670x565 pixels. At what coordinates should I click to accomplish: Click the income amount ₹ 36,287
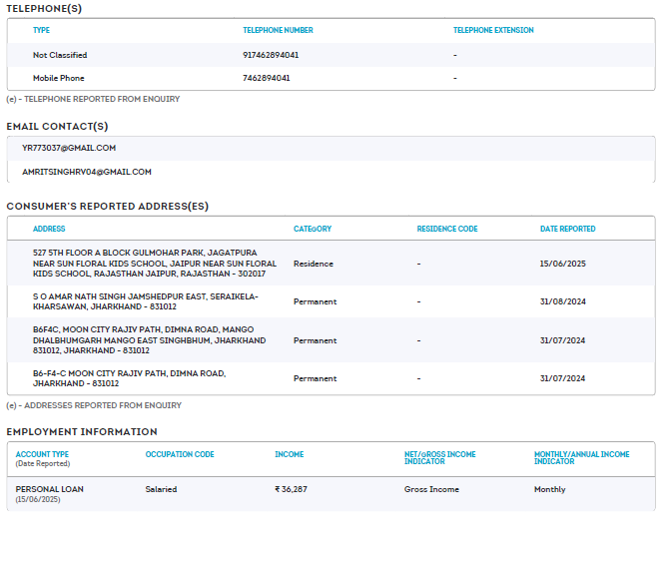point(292,489)
